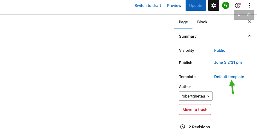Open the help question mark icon

(x=238, y=5)
